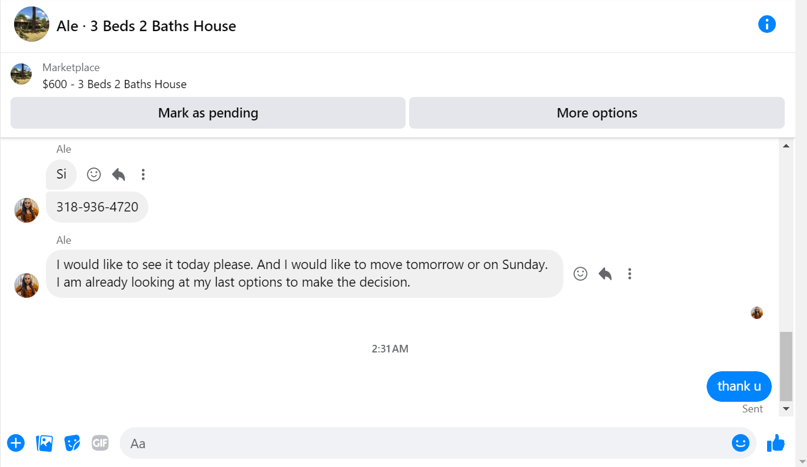React to the 'see it today' message
Screen dimensions: 807x467
580,274
